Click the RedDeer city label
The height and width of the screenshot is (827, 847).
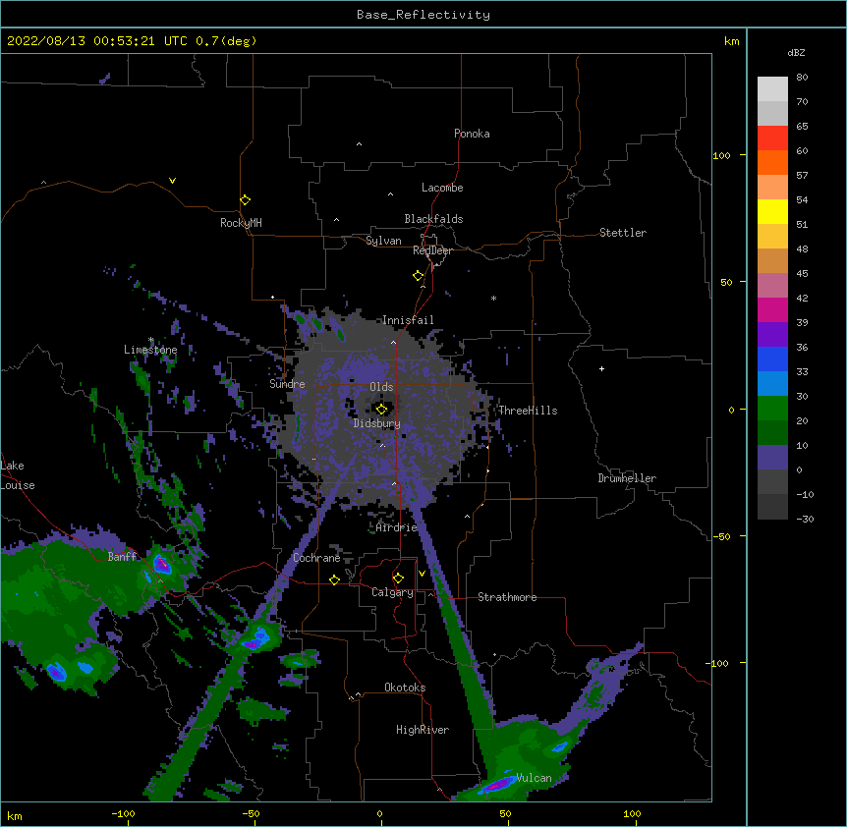(432, 250)
